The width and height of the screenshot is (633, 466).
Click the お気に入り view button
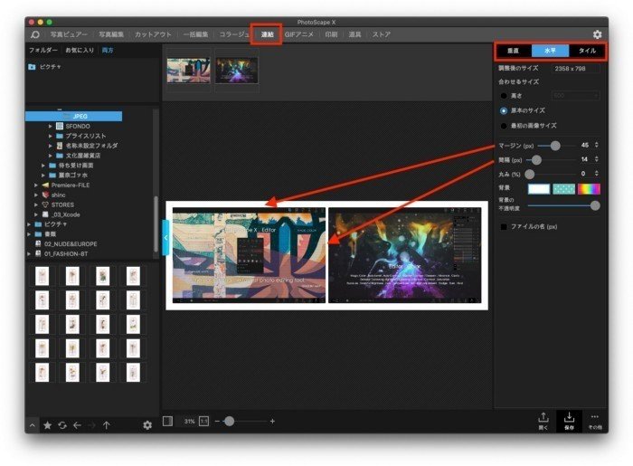(80, 50)
